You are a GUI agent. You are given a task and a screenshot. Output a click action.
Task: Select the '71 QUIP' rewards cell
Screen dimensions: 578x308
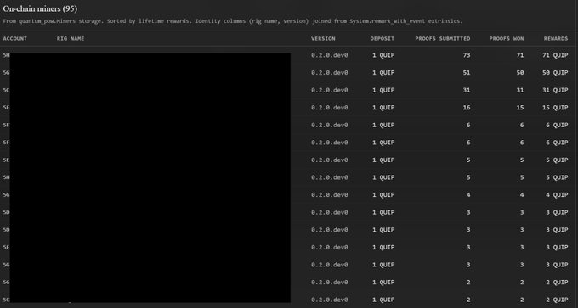pos(555,55)
